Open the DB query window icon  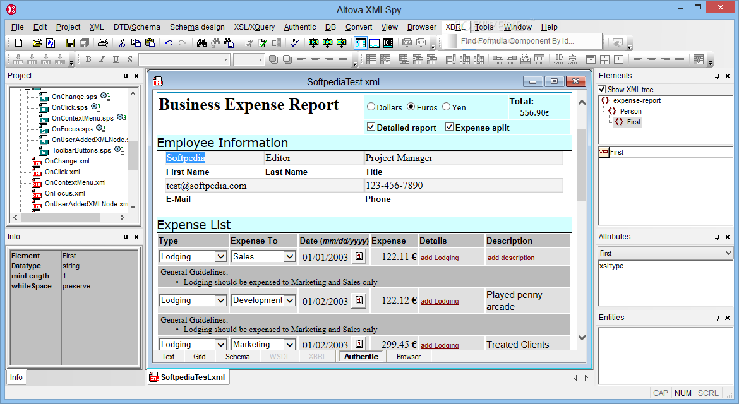[x=388, y=43]
